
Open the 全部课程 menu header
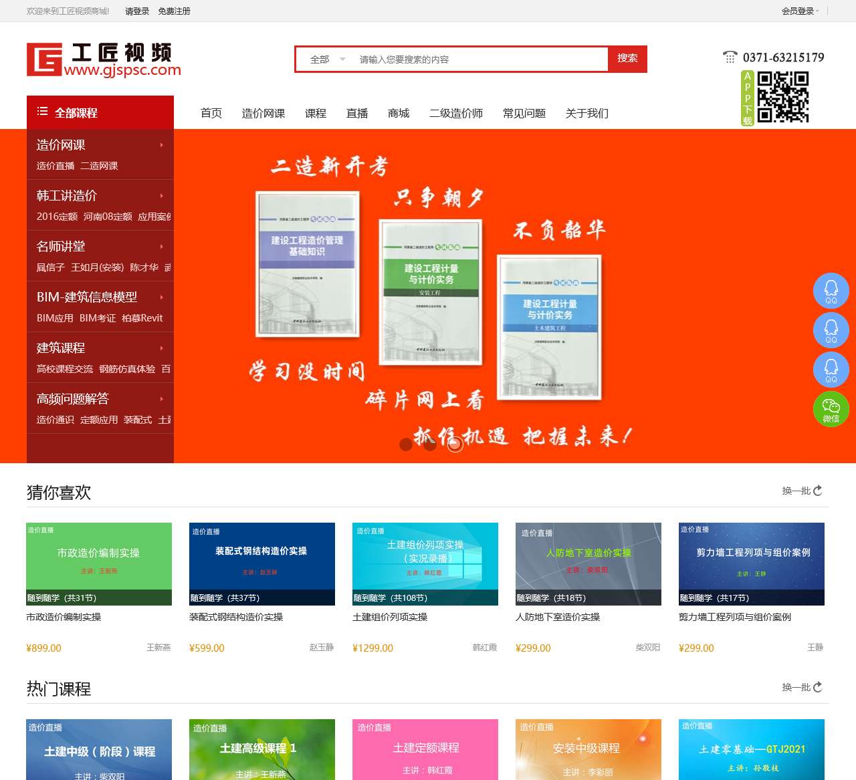[x=100, y=112]
